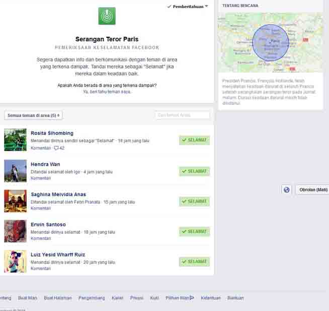The image size is (329, 311).
Task: Click 'Ya, beri tahu teman saya' link
Action: (107, 92)
